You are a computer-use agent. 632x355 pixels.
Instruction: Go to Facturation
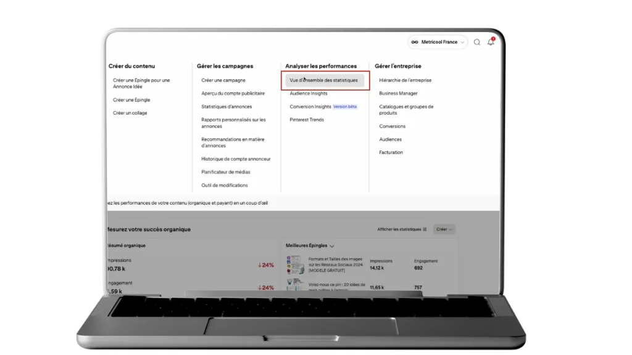coord(391,152)
